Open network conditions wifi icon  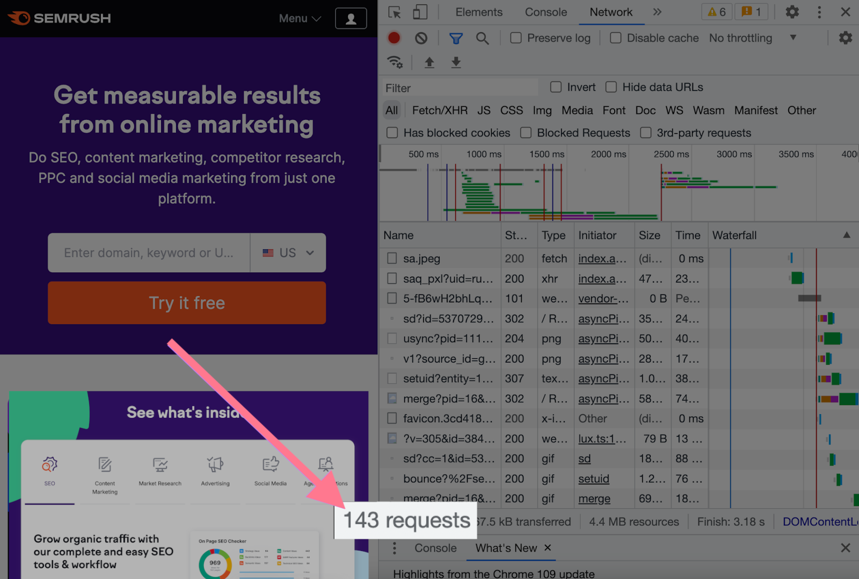tap(395, 62)
